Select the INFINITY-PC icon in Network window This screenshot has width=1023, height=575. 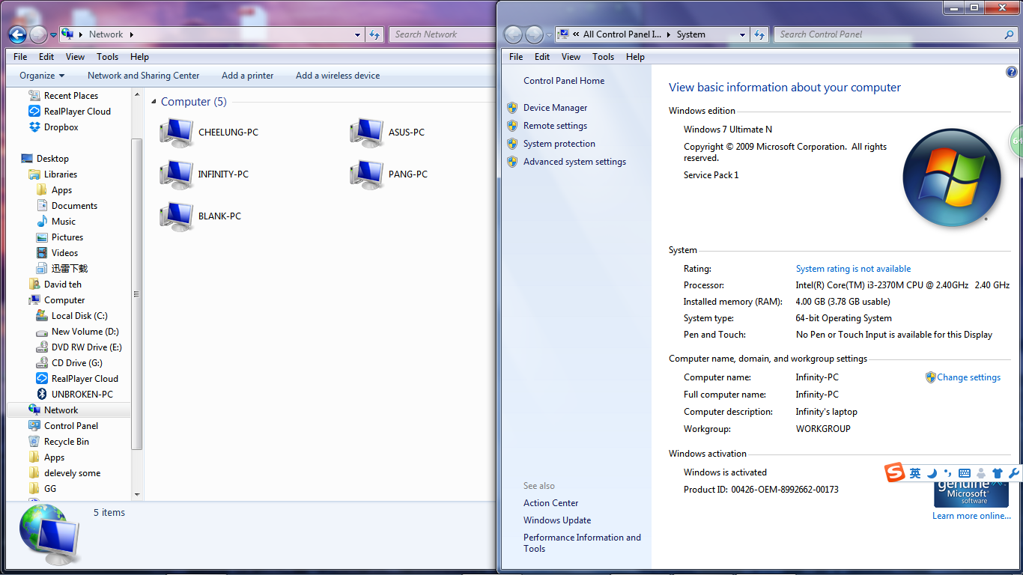coord(177,174)
